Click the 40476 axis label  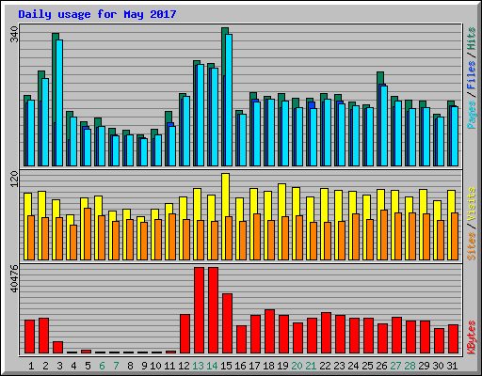[14, 278]
